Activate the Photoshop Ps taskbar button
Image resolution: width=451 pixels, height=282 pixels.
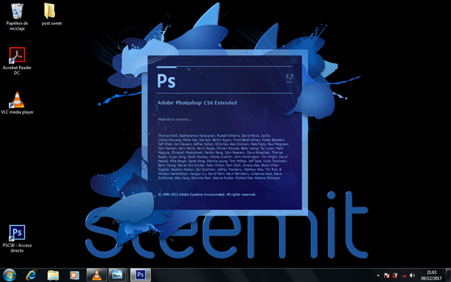[x=140, y=275]
